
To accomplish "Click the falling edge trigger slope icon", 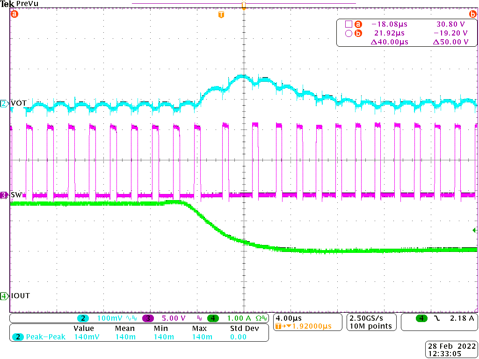I will coord(435,318).
